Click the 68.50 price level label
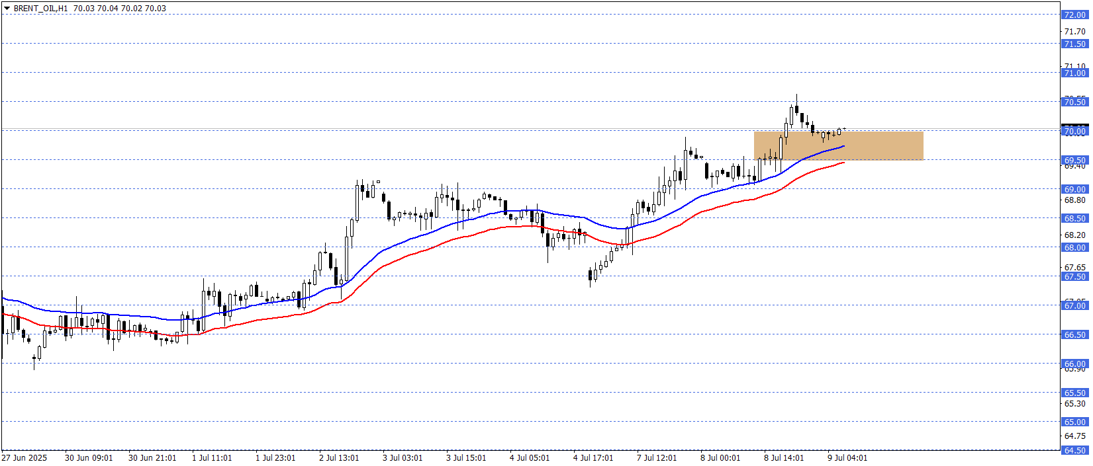1093x466 pixels. [1074, 218]
